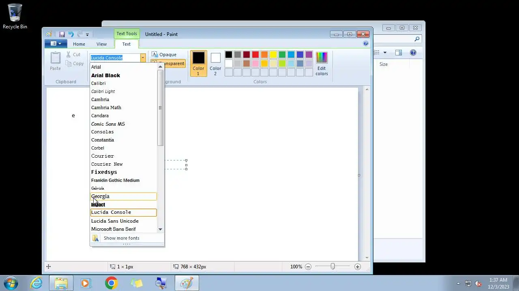Choose Calibri from font list
Image resolution: width=519 pixels, height=291 pixels.
click(x=124, y=83)
